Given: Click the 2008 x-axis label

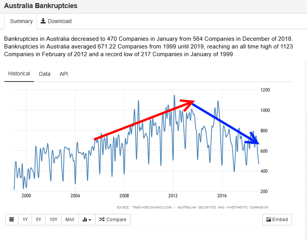Looking at the screenshot, I should [124, 196].
